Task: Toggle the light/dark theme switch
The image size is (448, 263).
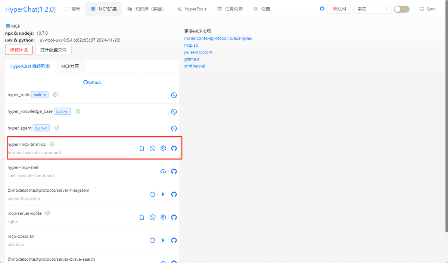Action: tap(402, 9)
